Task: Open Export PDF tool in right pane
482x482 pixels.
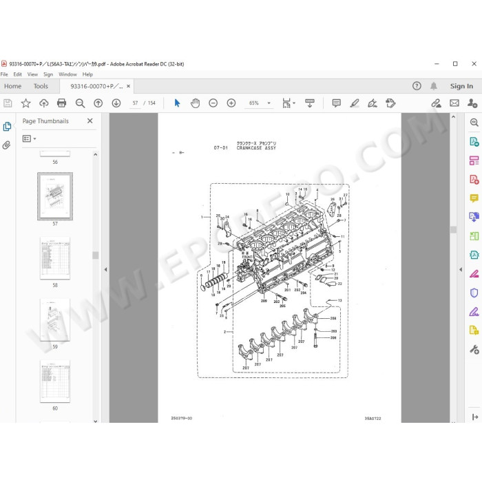Action: (474, 141)
